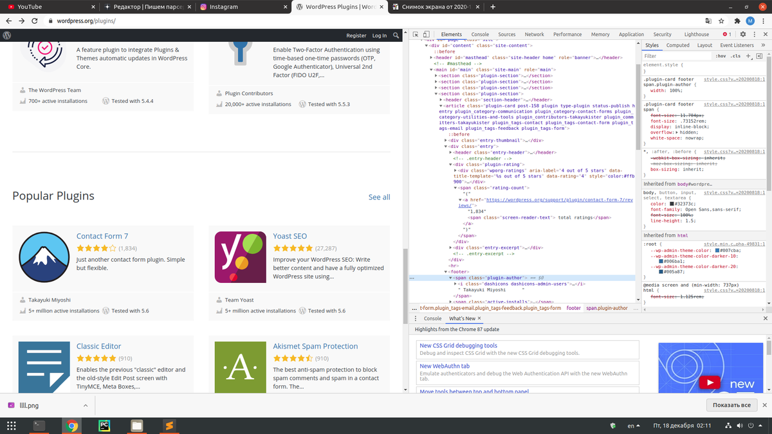Close the What's New drawer
The width and height of the screenshot is (772, 434).
pyautogui.click(x=764, y=318)
